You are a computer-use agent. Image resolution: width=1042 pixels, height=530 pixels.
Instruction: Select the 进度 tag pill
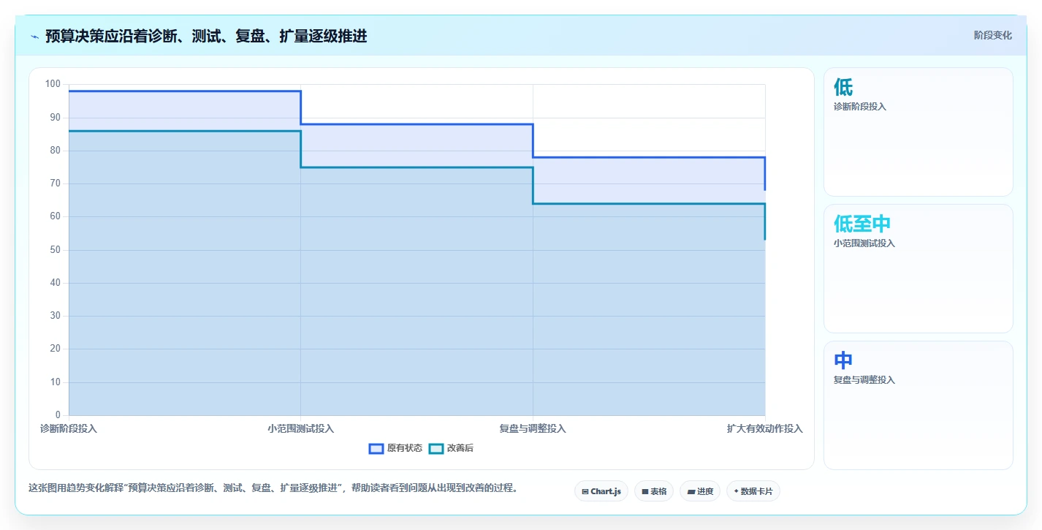coord(700,491)
